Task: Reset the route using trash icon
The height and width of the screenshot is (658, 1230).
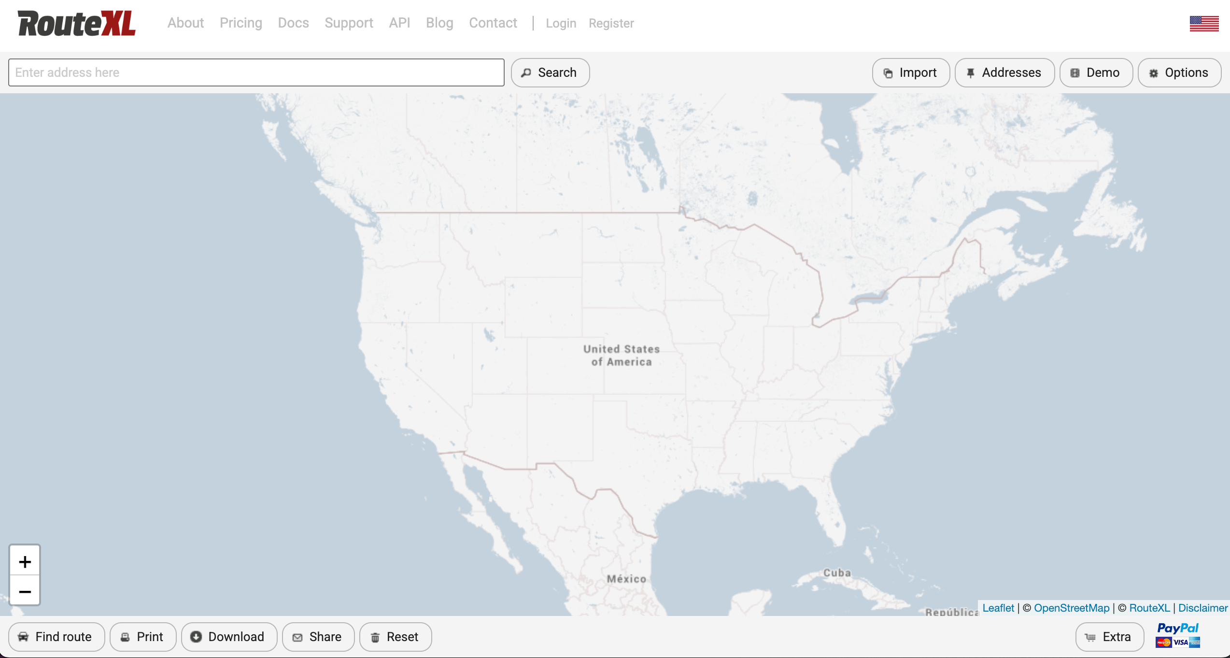Action: coord(376,637)
